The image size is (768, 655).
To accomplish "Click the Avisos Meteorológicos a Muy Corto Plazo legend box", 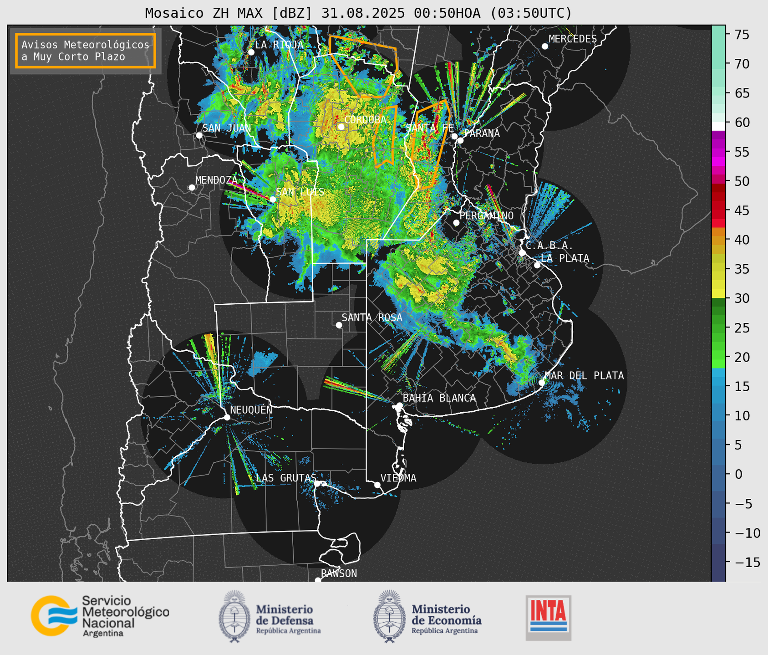I will [86, 51].
